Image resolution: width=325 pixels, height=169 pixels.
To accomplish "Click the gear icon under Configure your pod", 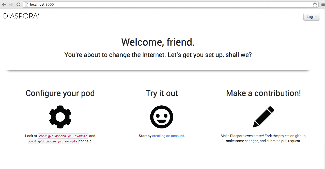I will (x=60, y=117).
